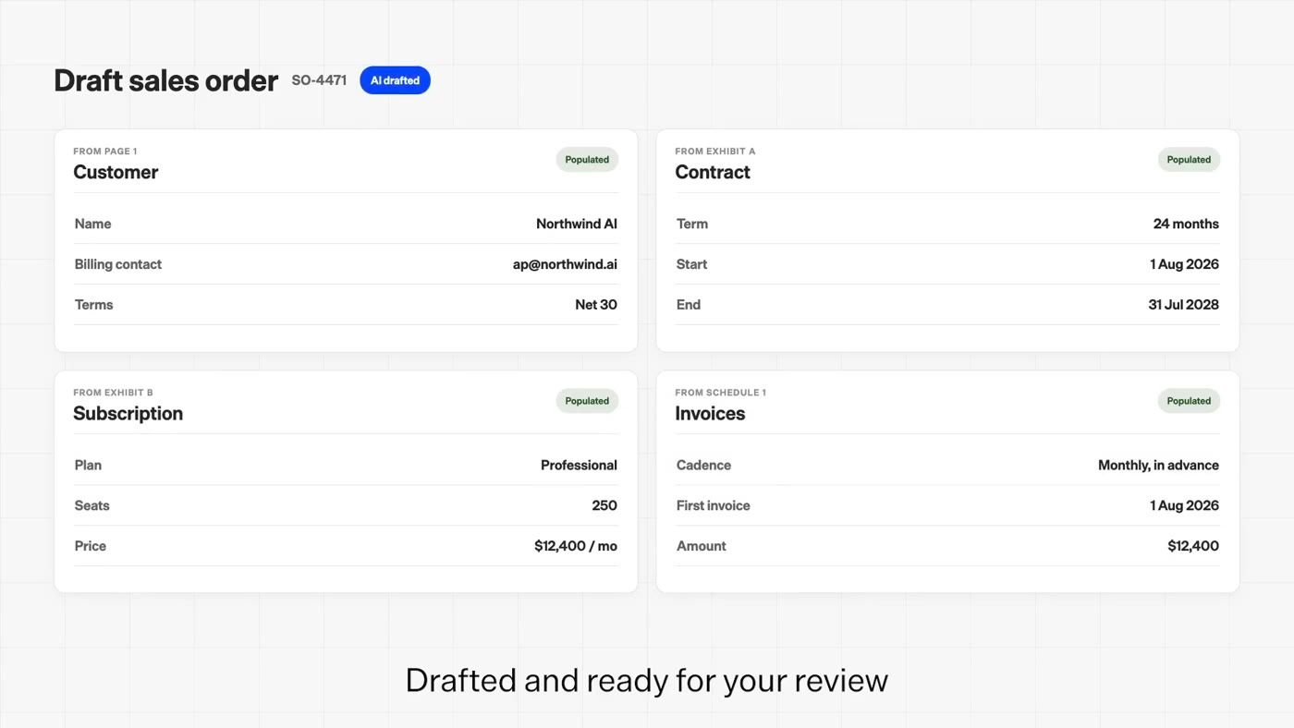
Task: Select the First invoice date "1 Aug 2026"
Action: coord(1184,505)
